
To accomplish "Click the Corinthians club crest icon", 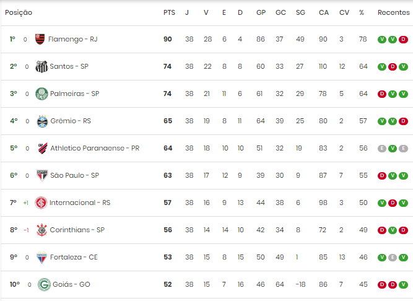I will tap(41, 230).
